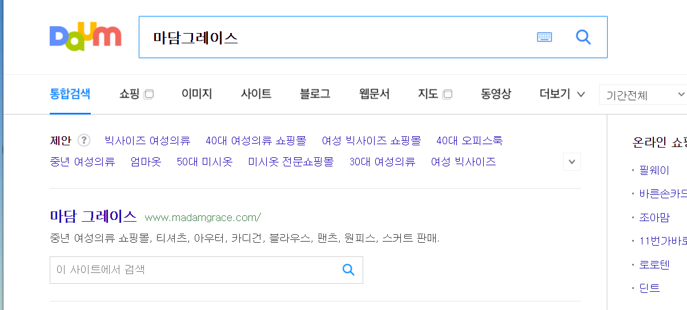Click the Daum logo

pyautogui.click(x=86, y=36)
